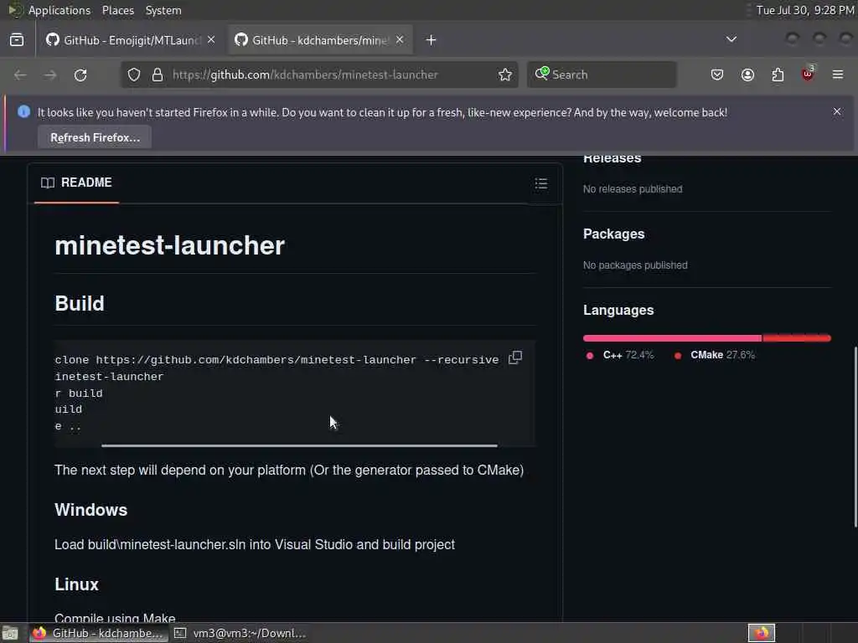
Task: Go forward with the forward arrow
Action: 50,75
